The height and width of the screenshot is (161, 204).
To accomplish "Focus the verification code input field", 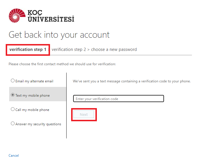I will (x=118, y=99).
